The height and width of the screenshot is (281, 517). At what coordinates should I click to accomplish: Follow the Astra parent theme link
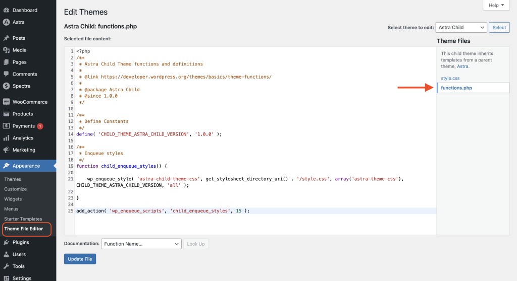(462, 66)
